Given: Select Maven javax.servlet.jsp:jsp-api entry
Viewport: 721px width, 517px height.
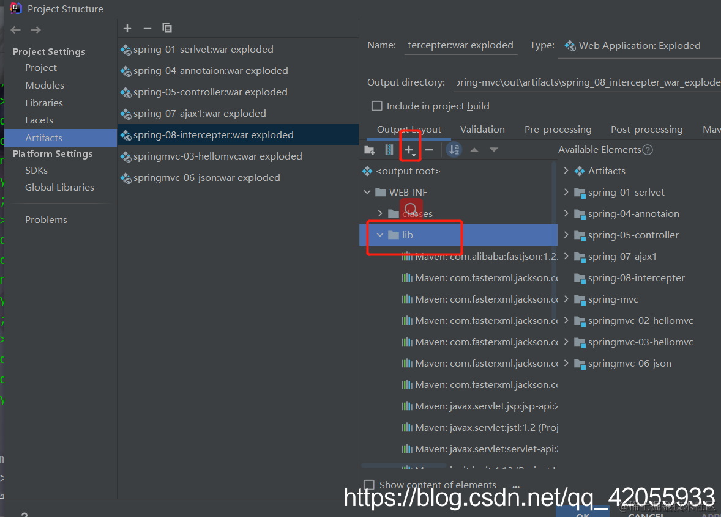Looking at the screenshot, I should (479, 406).
